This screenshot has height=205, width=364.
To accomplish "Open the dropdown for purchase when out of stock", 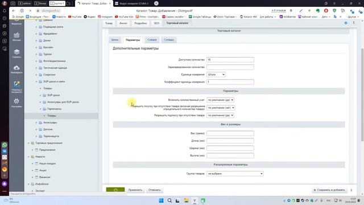I will tap(221, 108).
